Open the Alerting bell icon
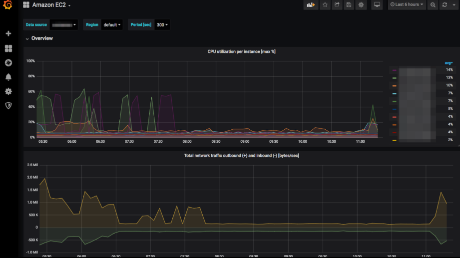The image size is (460, 258). [x=8, y=77]
